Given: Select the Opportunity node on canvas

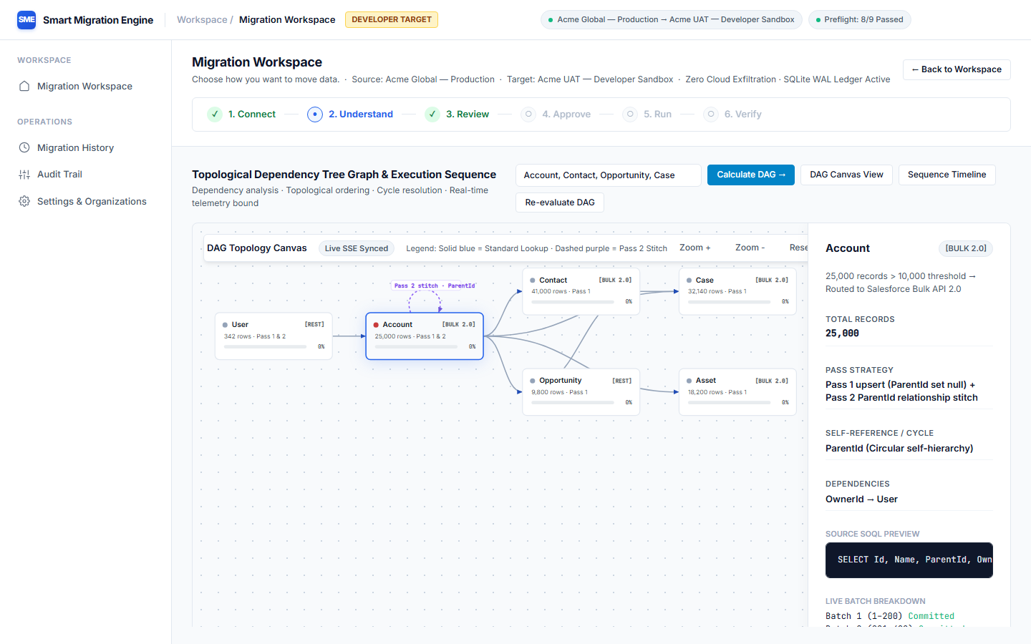Looking at the screenshot, I should [581, 392].
